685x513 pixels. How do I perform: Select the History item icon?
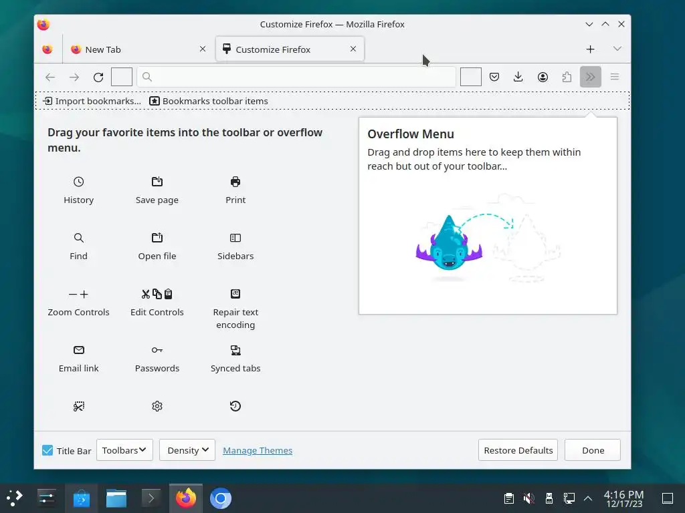[x=79, y=182]
